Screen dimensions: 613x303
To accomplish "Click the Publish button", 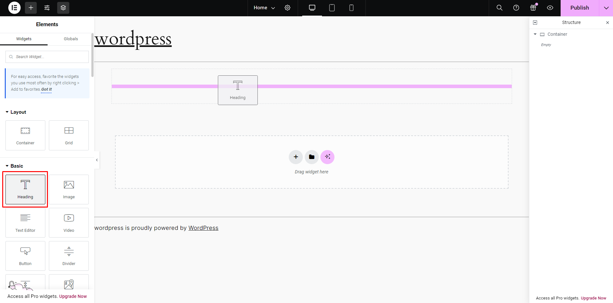I will (x=579, y=8).
